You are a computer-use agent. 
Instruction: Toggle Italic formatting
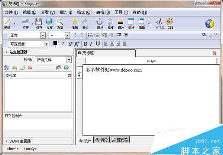click(x=91, y=44)
